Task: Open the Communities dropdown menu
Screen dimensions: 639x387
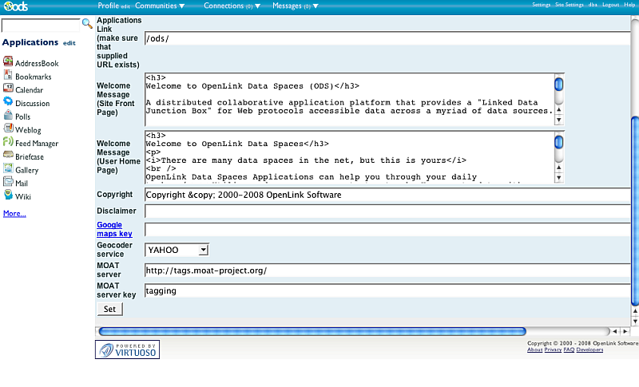Action: (160, 6)
